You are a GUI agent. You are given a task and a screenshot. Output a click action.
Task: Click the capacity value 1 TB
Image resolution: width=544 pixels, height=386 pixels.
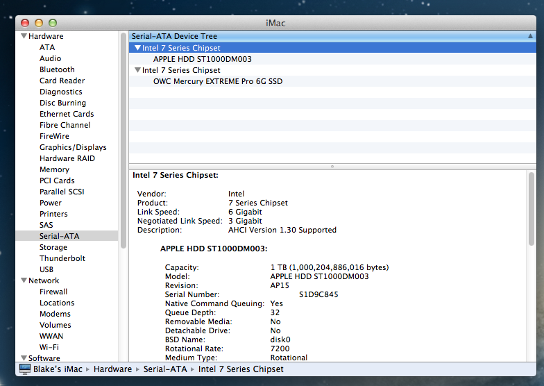329,267
